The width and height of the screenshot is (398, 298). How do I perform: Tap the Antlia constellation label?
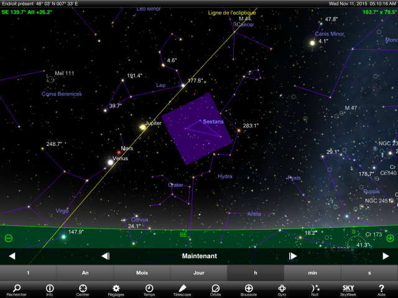tap(254, 214)
